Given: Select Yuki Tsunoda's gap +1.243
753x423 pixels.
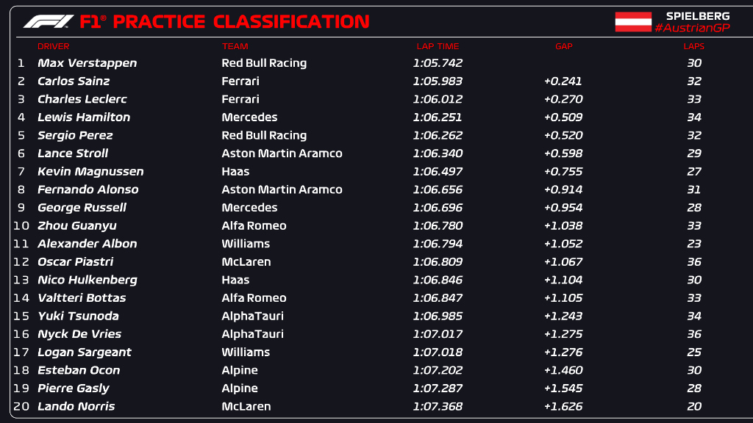Looking at the screenshot, I should pyautogui.click(x=563, y=316).
